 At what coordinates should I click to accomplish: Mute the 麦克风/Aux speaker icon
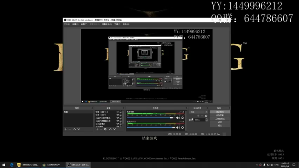coord(178,127)
